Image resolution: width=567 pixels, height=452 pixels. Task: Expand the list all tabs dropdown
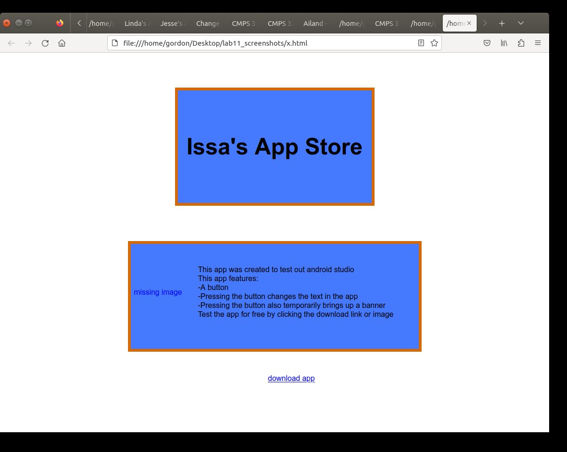tap(520, 23)
